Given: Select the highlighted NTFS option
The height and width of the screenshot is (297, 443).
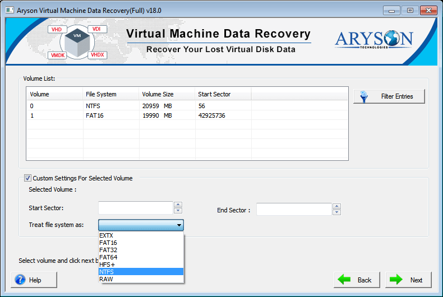Looking at the screenshot, I should [141, 272].
